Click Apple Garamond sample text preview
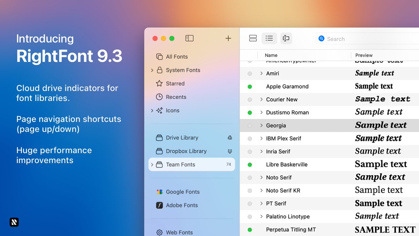 (374, 86)
